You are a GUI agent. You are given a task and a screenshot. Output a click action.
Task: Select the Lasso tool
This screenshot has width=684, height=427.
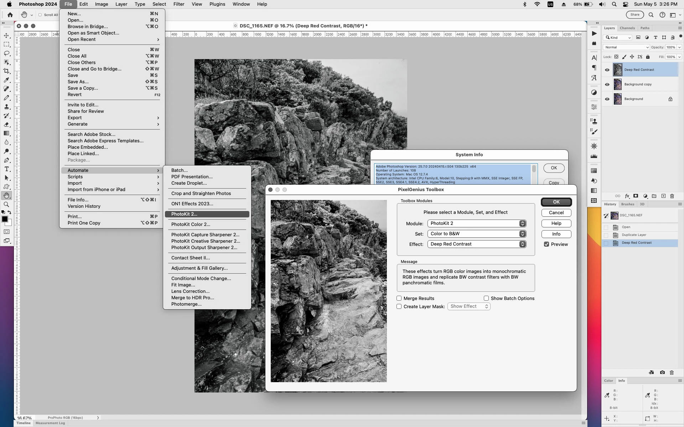click(x=6, y=53)
